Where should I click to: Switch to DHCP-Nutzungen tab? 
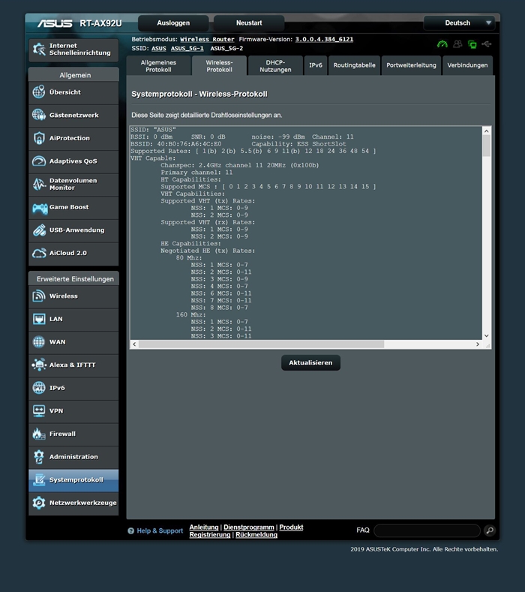pos(275,66)
